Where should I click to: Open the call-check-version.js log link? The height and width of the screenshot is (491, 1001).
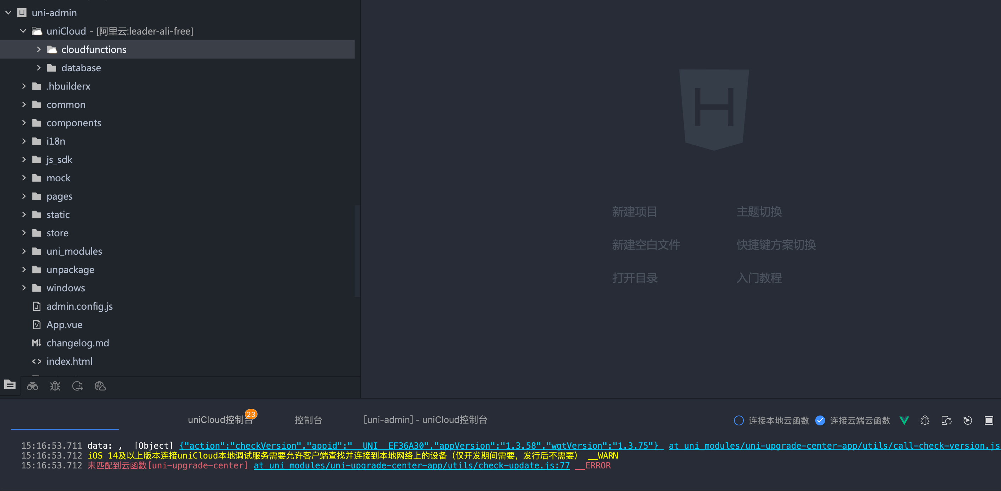[834, 445]
